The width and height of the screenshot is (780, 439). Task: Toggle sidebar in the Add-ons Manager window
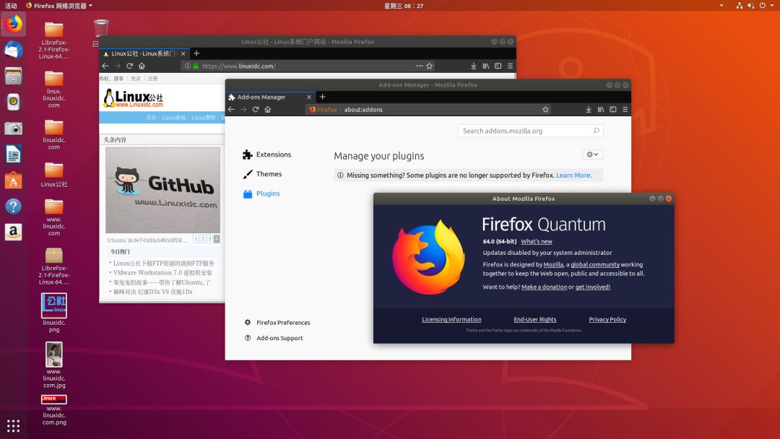pos(613,109)
